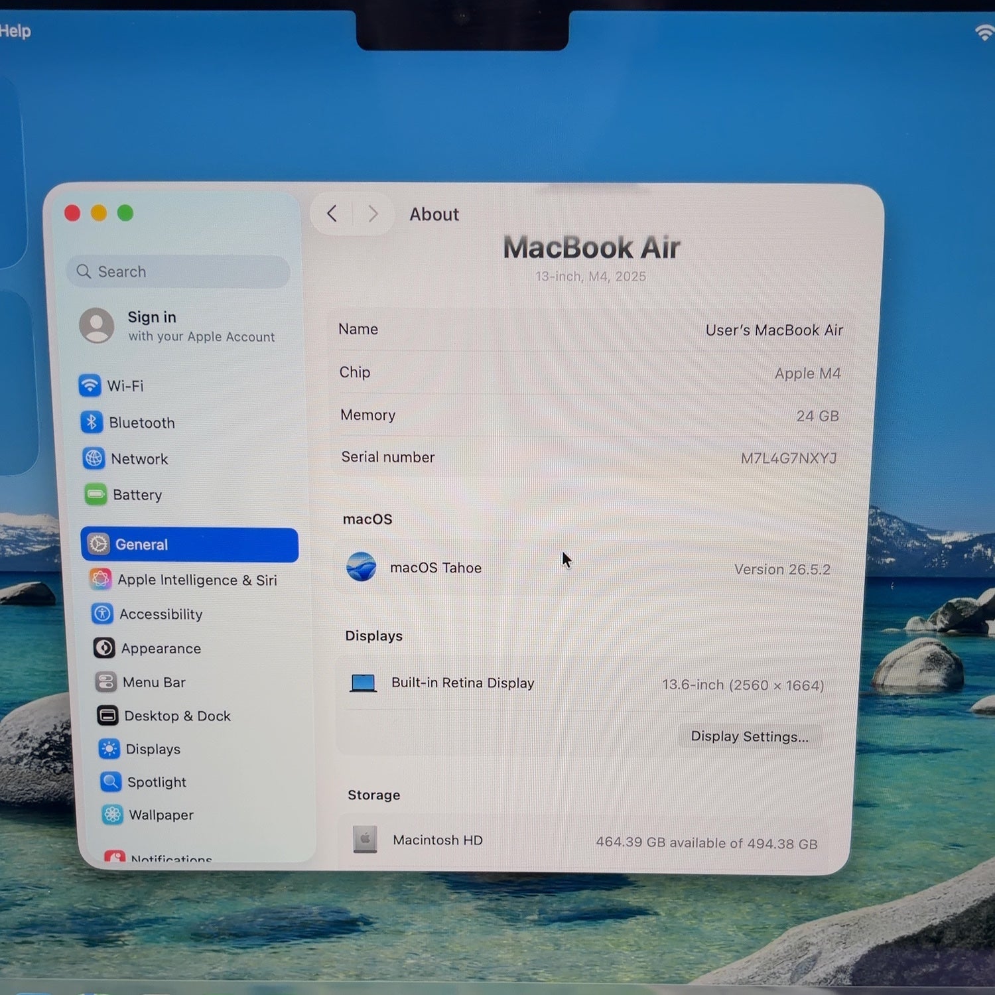The height and width of the screenshot is (995, 995).
Task: Click the Wallpaper flower icon
Action: [112, 815]
